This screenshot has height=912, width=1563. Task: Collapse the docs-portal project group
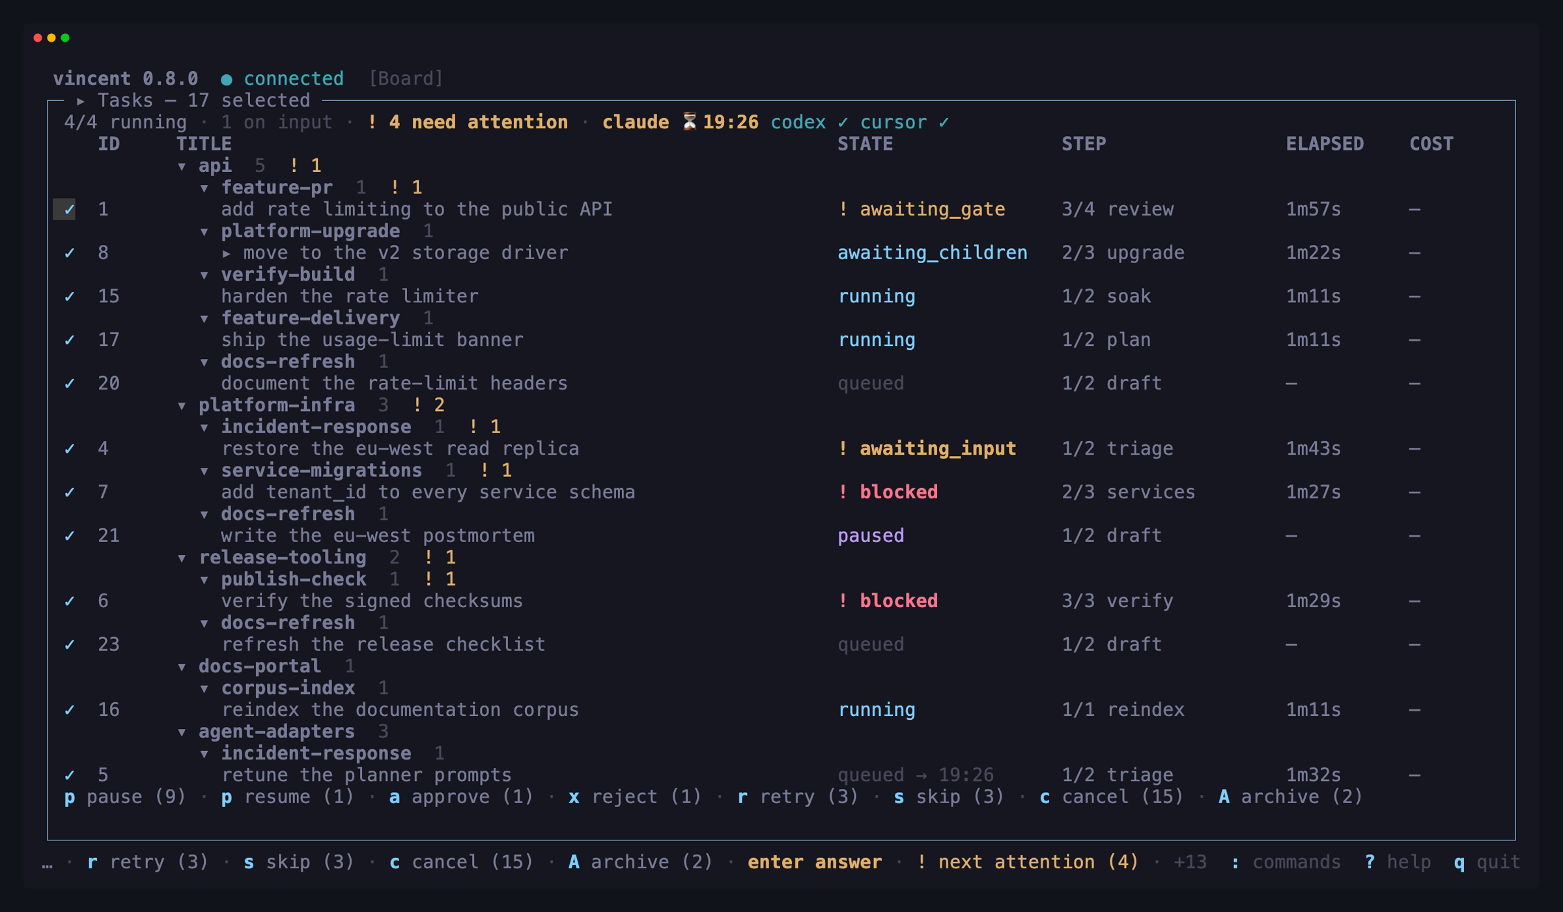pyautogui.click(x=182, y=667)
